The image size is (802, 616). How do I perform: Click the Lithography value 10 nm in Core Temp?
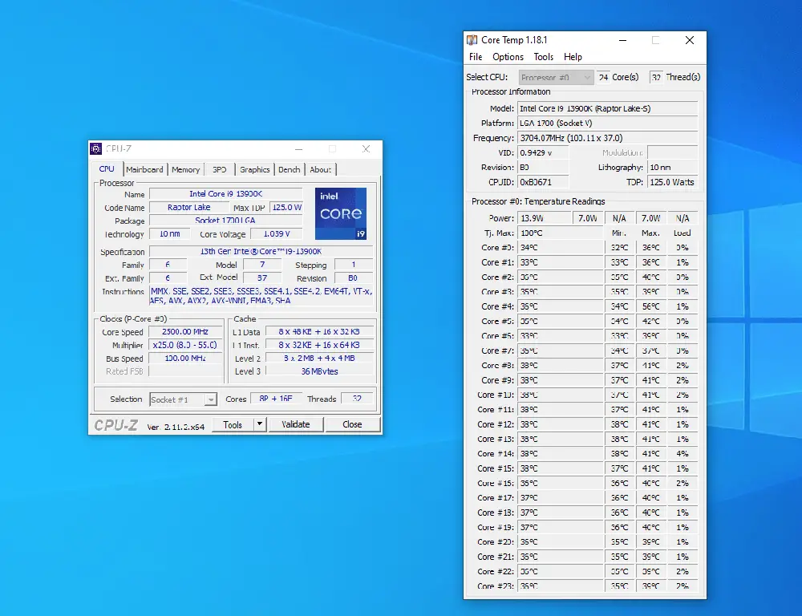pyautogui.click(x=673, y=168)
